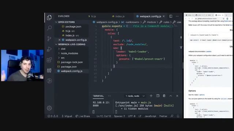
Task: Click Ln 12, Col 10 cursor position
Action: tap(104, 116)
